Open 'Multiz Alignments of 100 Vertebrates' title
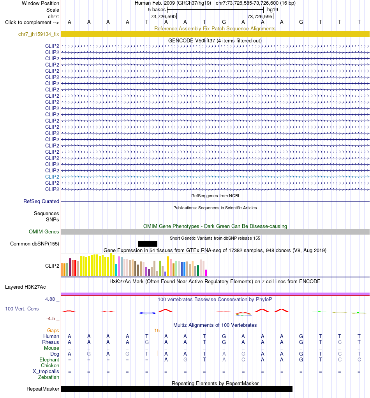Viewport: 370px width, 398px height. tap(215, 325)
